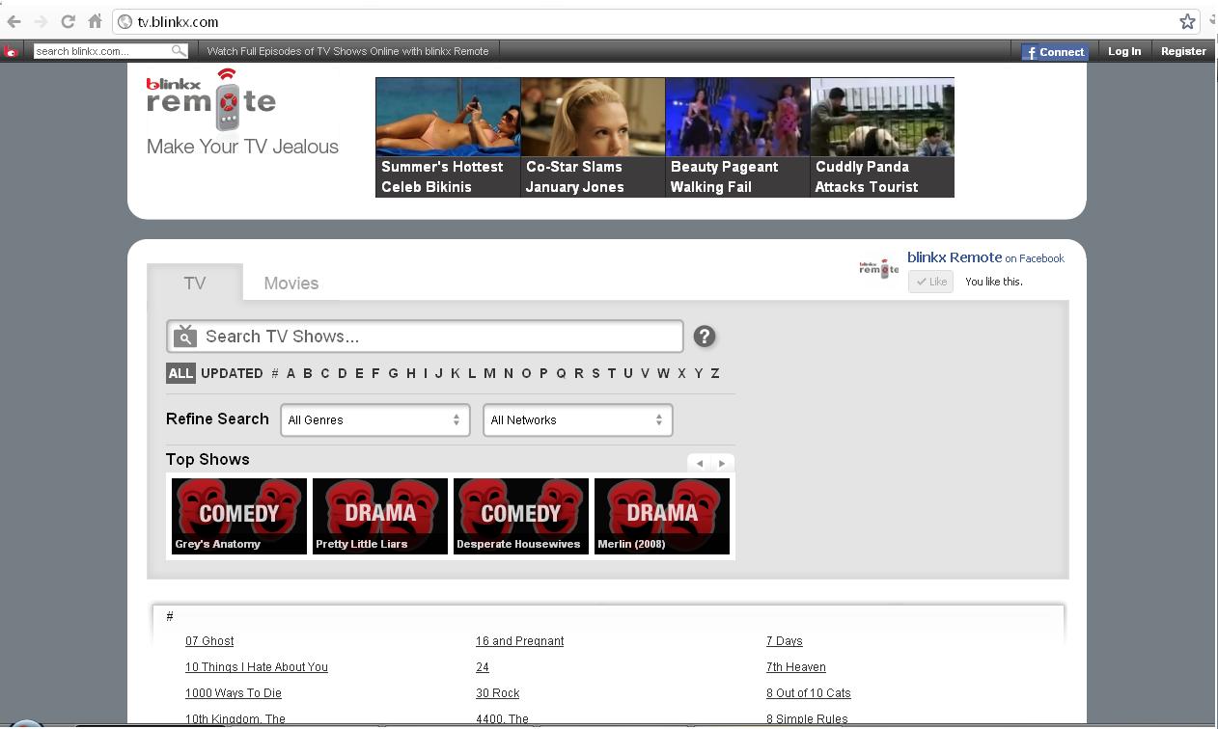Click the magnifier icon in blinkx search
The height and width of the screenshot is (729, 1218).
coord(179,51)
